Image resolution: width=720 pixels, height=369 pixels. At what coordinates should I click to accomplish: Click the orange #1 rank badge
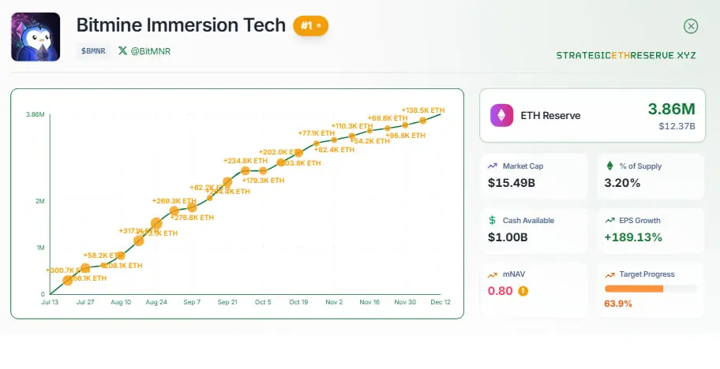click(x=310, y=26)
